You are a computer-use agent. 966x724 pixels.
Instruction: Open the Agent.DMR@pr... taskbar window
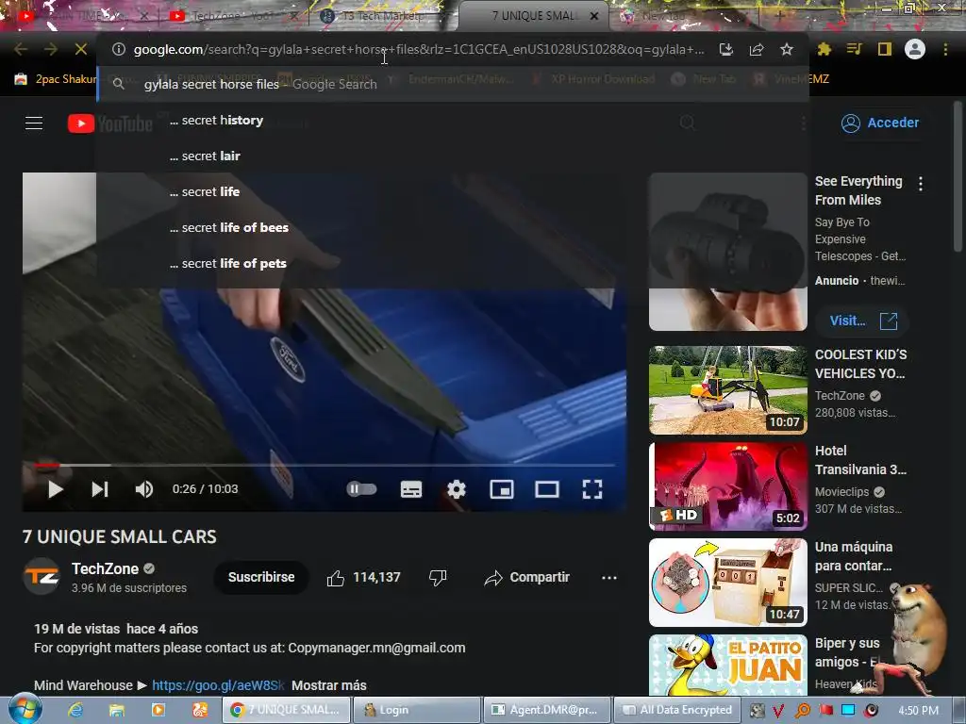pos(546,710)
